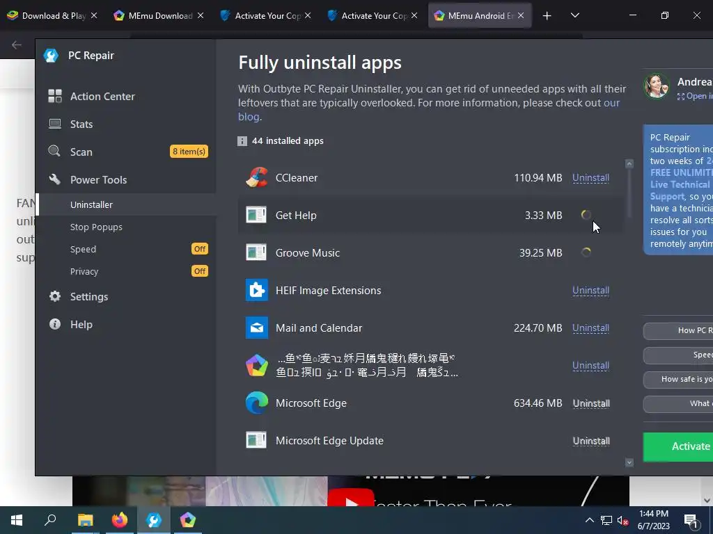713x534 pixels.
Task: Click the Stats monitor icon
Action: coord(55,124)
